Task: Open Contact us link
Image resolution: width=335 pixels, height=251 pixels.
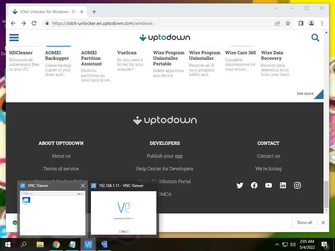Action: pos(268,156)
